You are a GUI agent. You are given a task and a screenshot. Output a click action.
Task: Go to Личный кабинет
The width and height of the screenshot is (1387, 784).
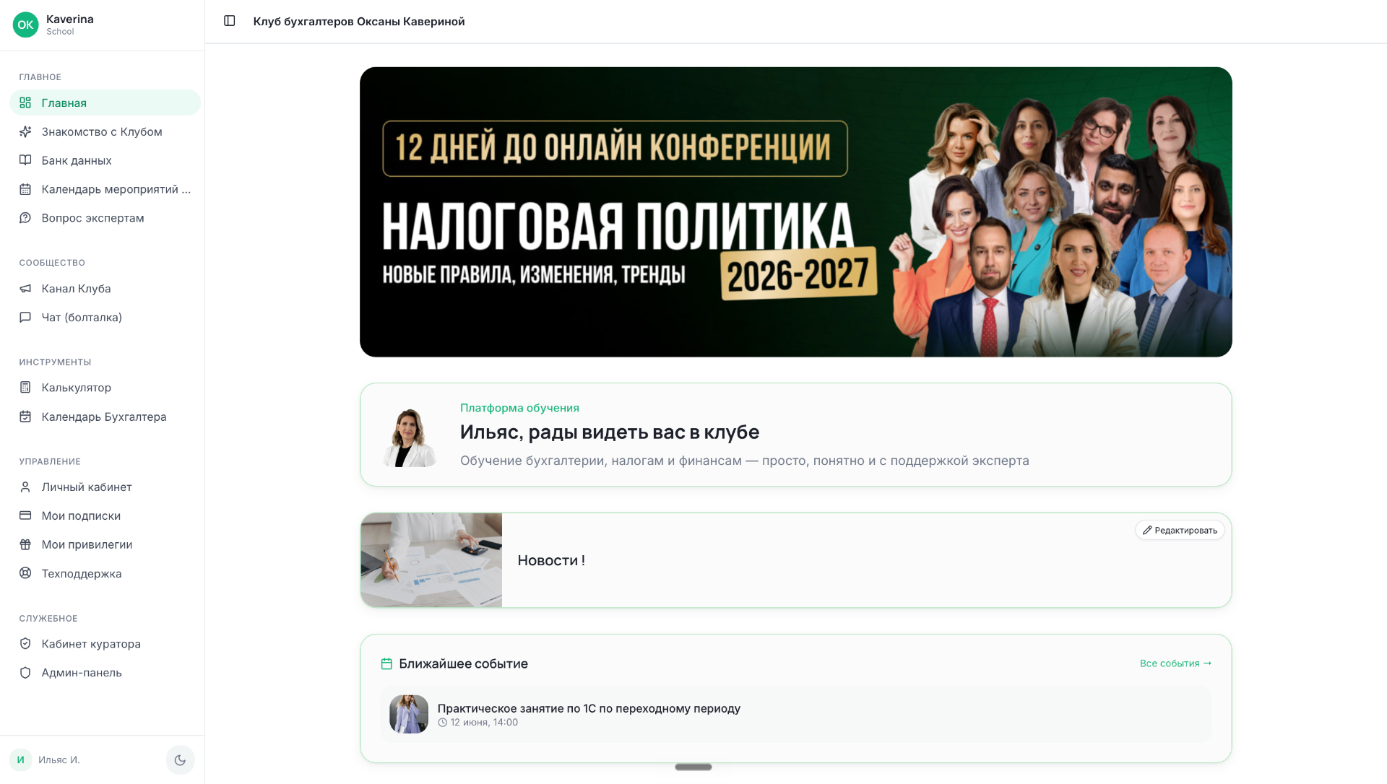tap(105, 487)
